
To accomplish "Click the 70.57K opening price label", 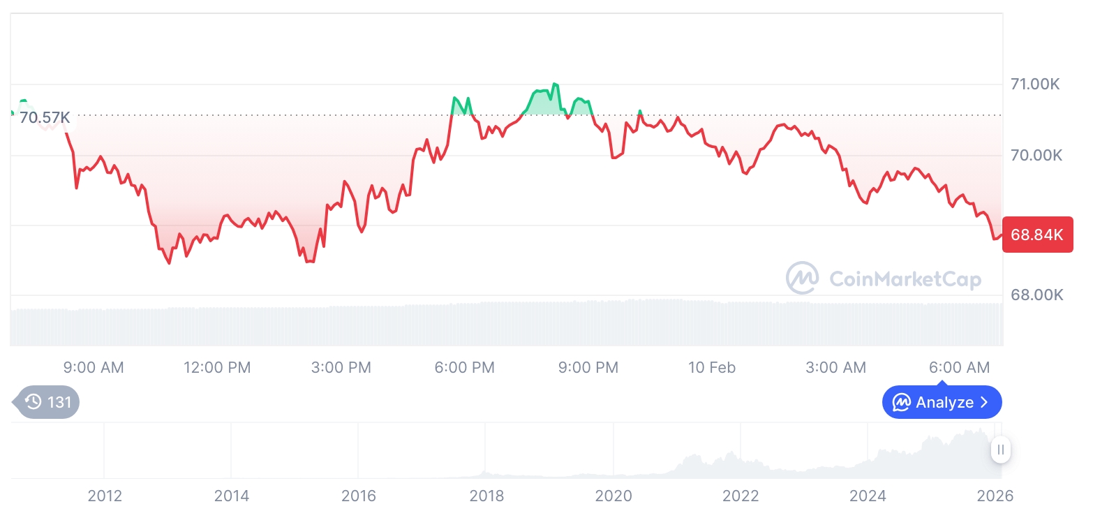I will point(45,117).
